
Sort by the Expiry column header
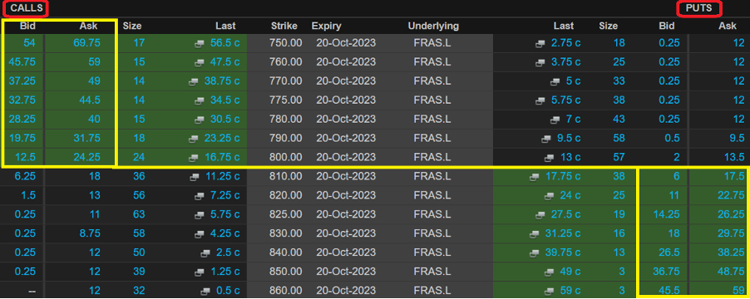[x=327, y=27]
